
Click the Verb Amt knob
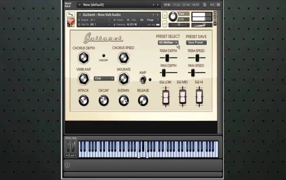[84, 79]
